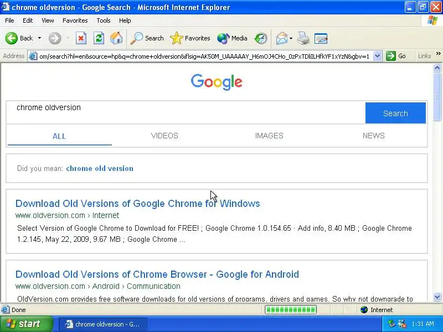Screen dimensions: 443x332
Task: Open the File menu
Action: point(9,20)
